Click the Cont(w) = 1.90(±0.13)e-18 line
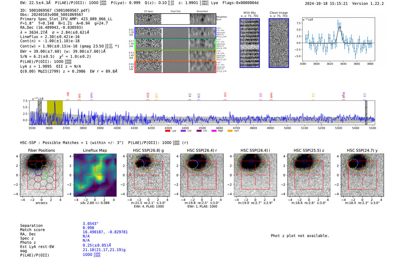Screen dimensions: 404x275 [70, 46]
